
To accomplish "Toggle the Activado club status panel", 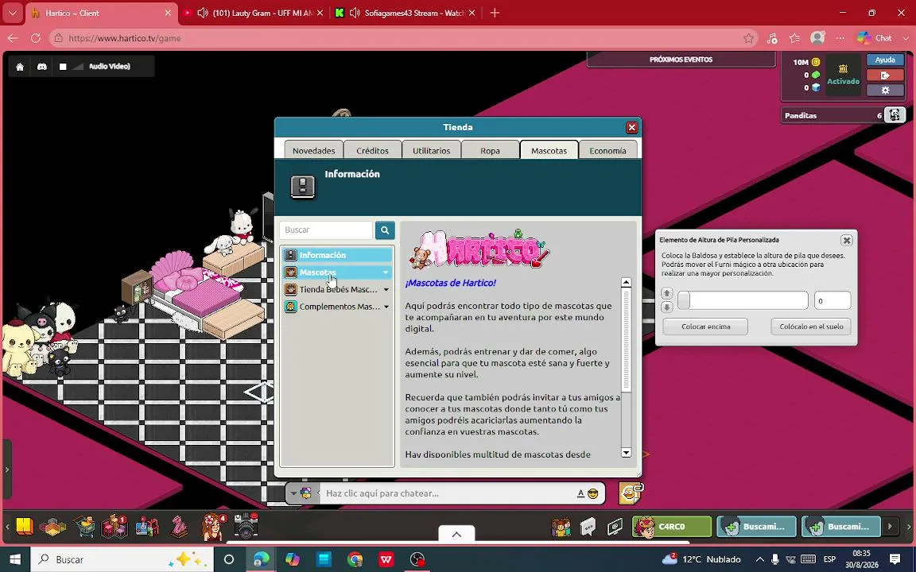I will point(843,75).
